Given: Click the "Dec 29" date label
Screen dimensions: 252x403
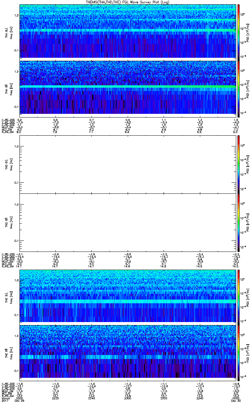Looking at the screenshot, I should pos(19,401).
